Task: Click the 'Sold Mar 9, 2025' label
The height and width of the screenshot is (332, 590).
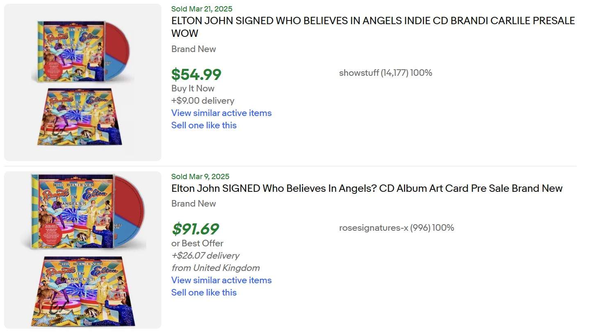Action: (x=200, y=177)
